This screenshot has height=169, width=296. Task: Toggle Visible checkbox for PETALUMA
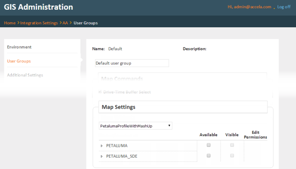click(232, 145)
